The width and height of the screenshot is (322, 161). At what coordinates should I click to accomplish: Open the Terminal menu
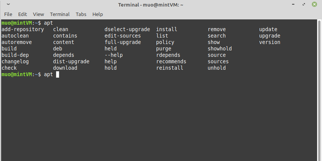60,14
